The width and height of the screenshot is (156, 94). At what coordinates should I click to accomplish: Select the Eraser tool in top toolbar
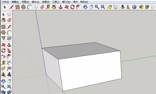click(x=42, y=7)
